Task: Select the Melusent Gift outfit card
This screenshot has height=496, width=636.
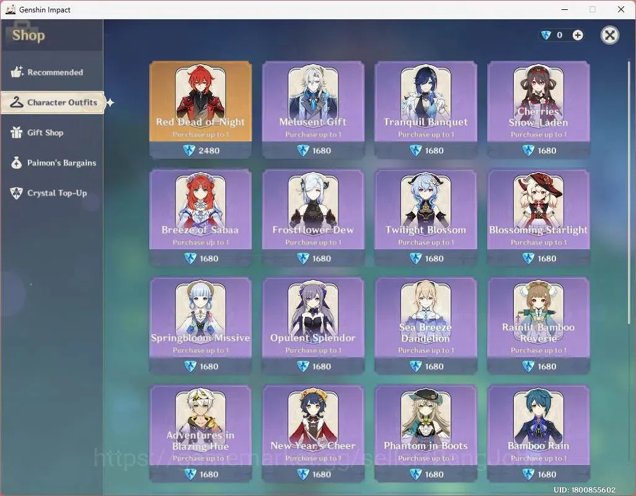Action: [x=313, y=110]
